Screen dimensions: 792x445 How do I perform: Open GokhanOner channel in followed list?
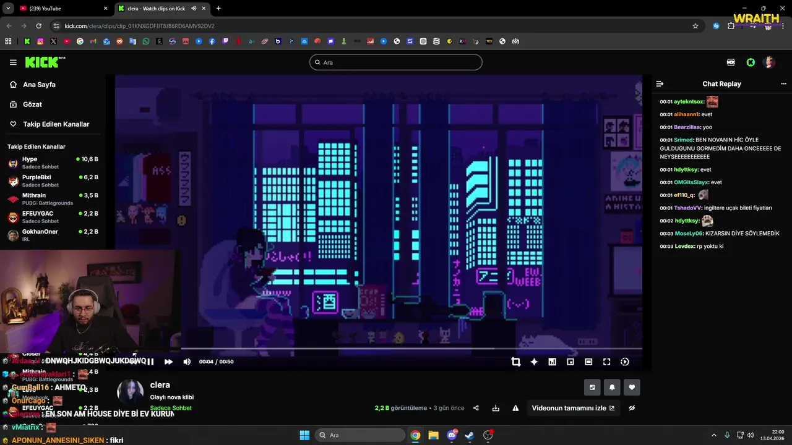53,235
